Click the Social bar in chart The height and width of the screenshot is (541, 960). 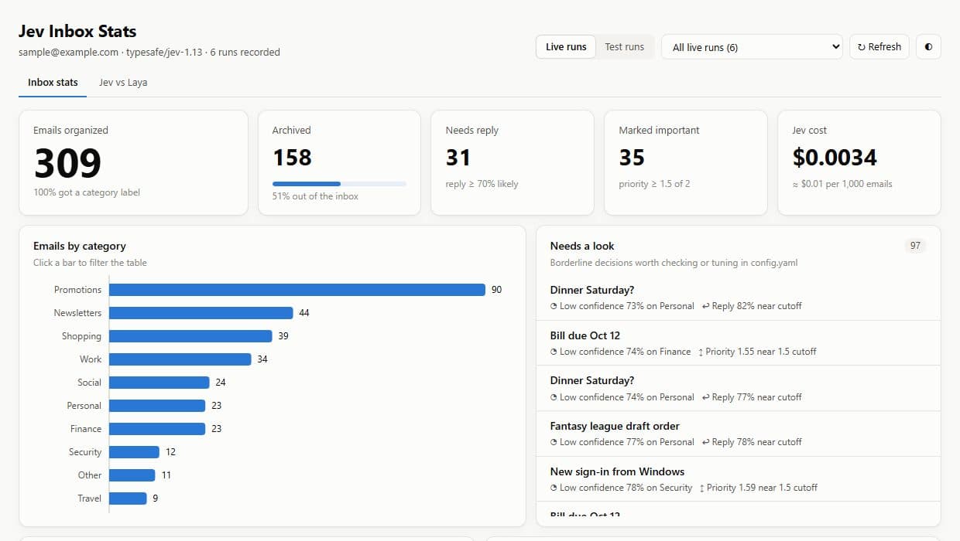159,383
